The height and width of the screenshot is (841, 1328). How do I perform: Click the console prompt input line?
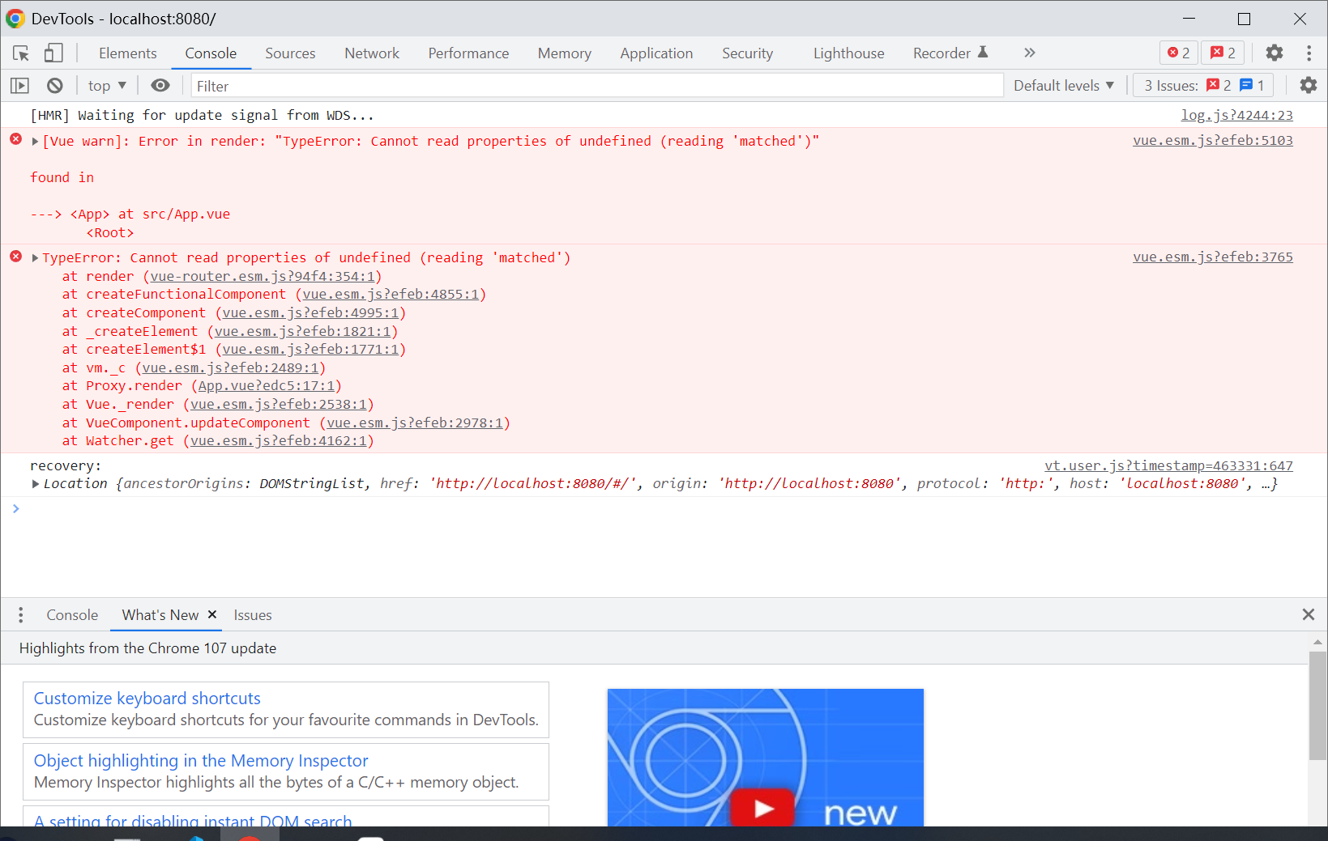(x=664, y=508)
